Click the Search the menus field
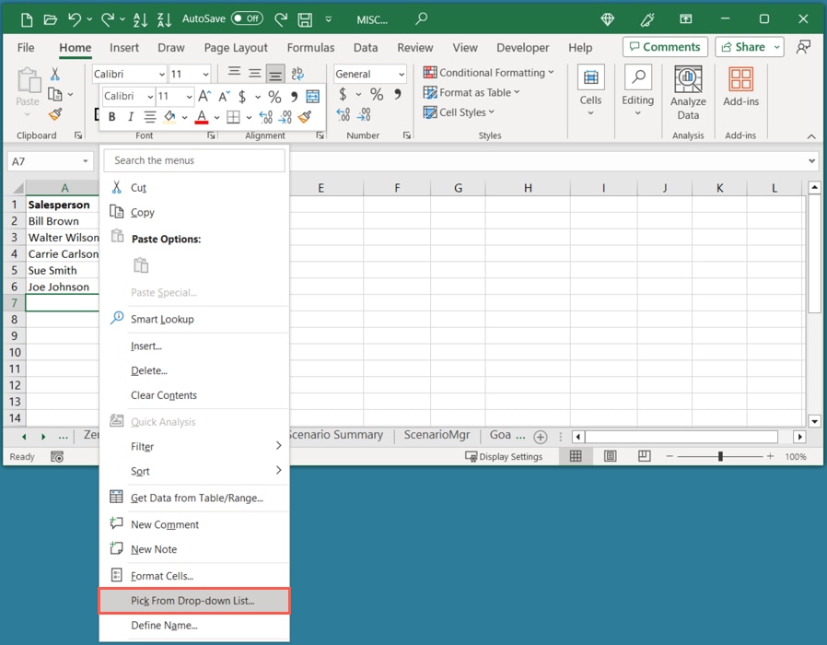 click(x=193, y=159)
